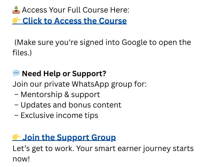This screenshot has width=219, height=167.
Task: Click the pointing hand emoji before Join the Support
Action: 16,137
